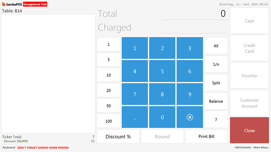271x152 pixels.
Task: Click the backspace clear icon on keypad
Action: click(x=190, y=117)
